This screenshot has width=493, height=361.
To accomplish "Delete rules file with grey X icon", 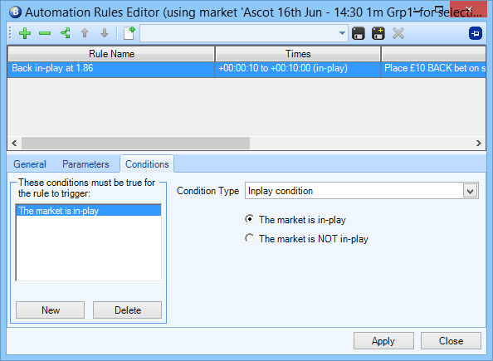I will pos(398,33).
